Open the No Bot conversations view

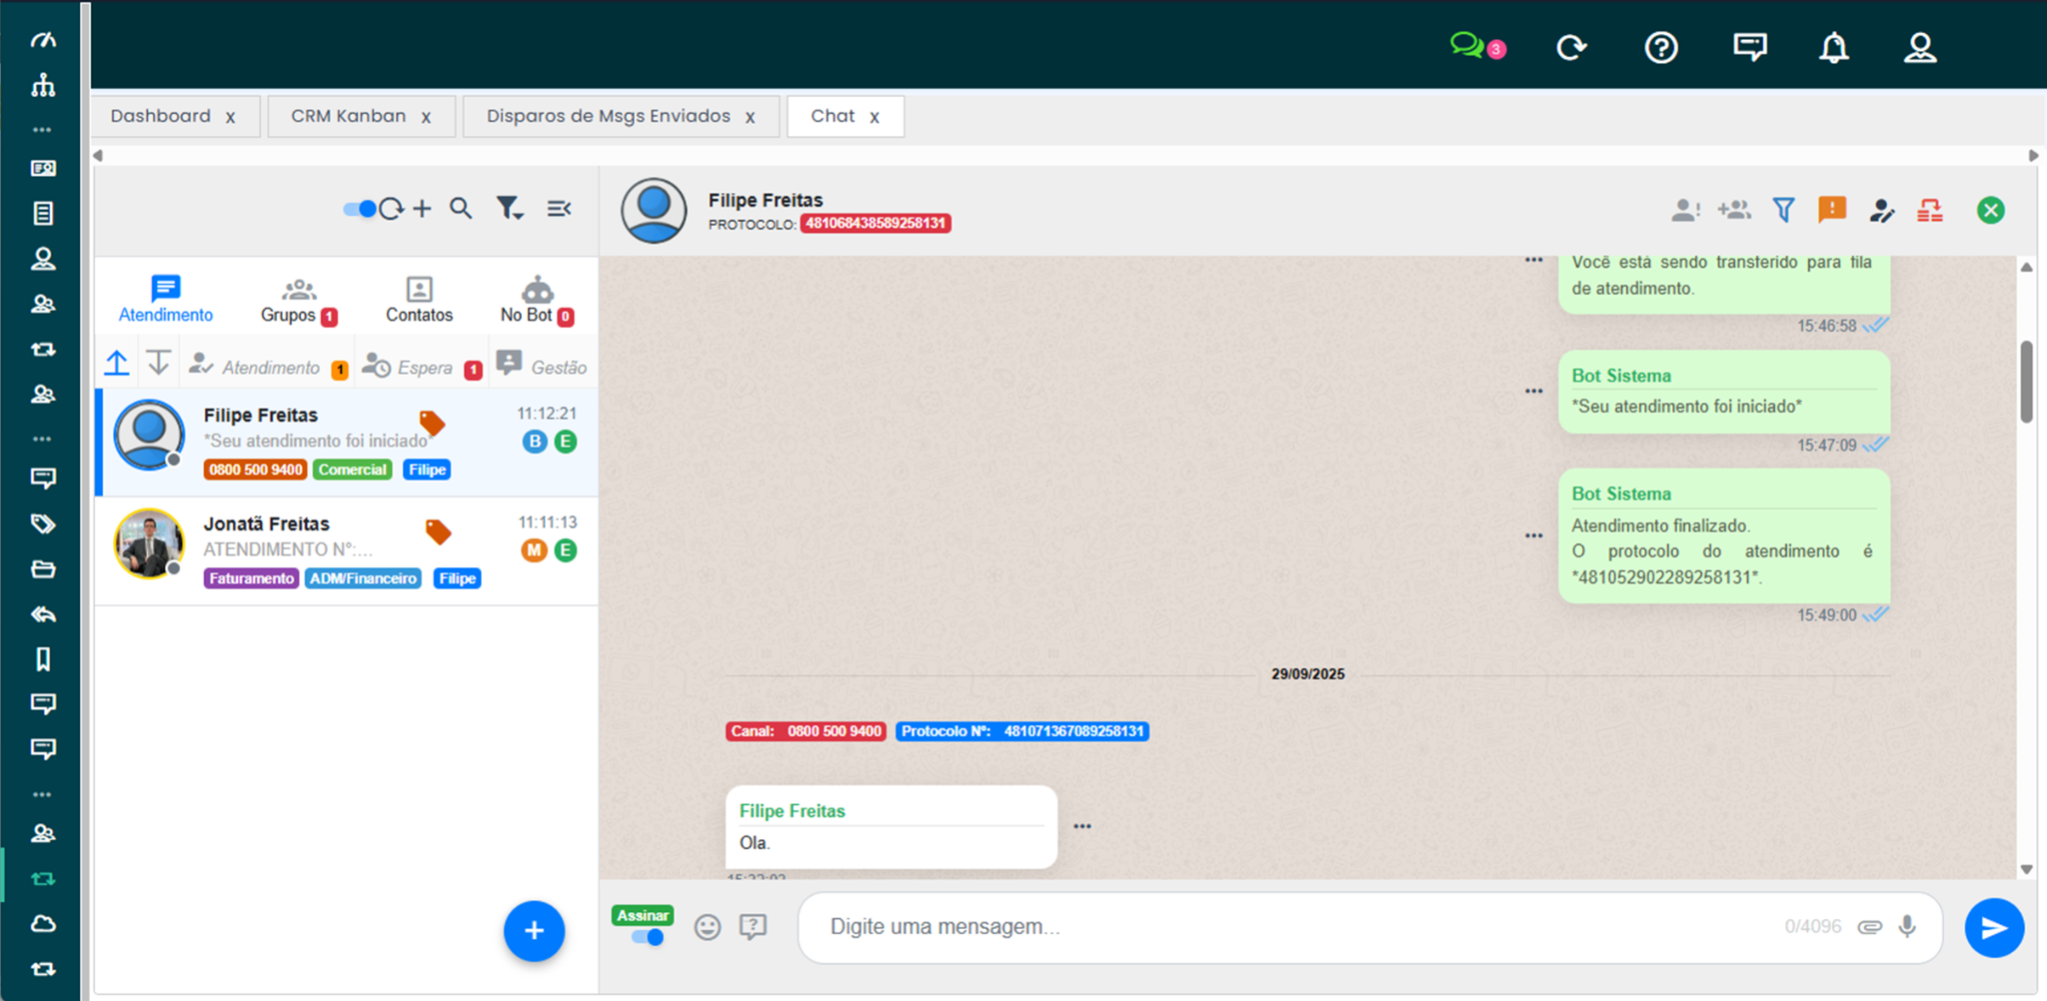[x=535, y=298]
